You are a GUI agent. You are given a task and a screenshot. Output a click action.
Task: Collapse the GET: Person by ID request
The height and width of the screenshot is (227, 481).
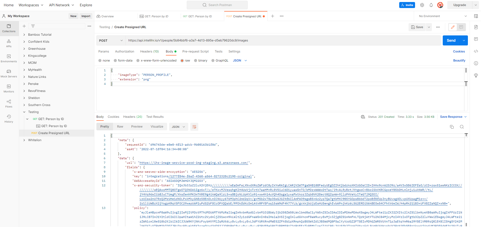point(27,119)
